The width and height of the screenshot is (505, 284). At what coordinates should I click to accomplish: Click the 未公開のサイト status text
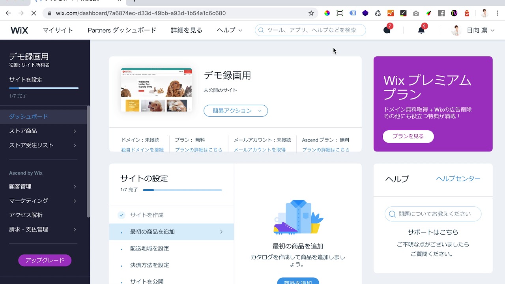click(220, 90)
